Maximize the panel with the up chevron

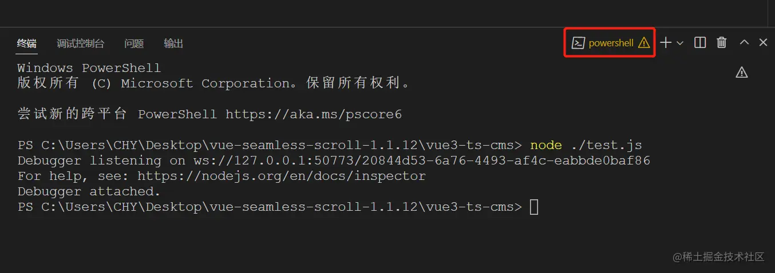click(x=744, y=43)
